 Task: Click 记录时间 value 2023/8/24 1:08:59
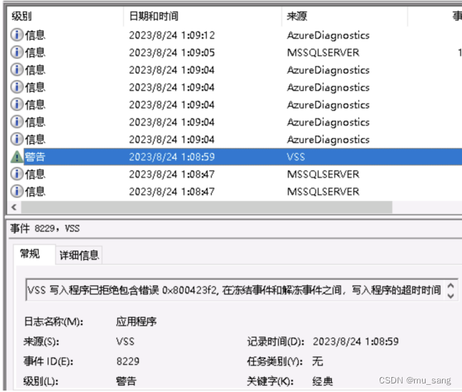tap(355, 342)
